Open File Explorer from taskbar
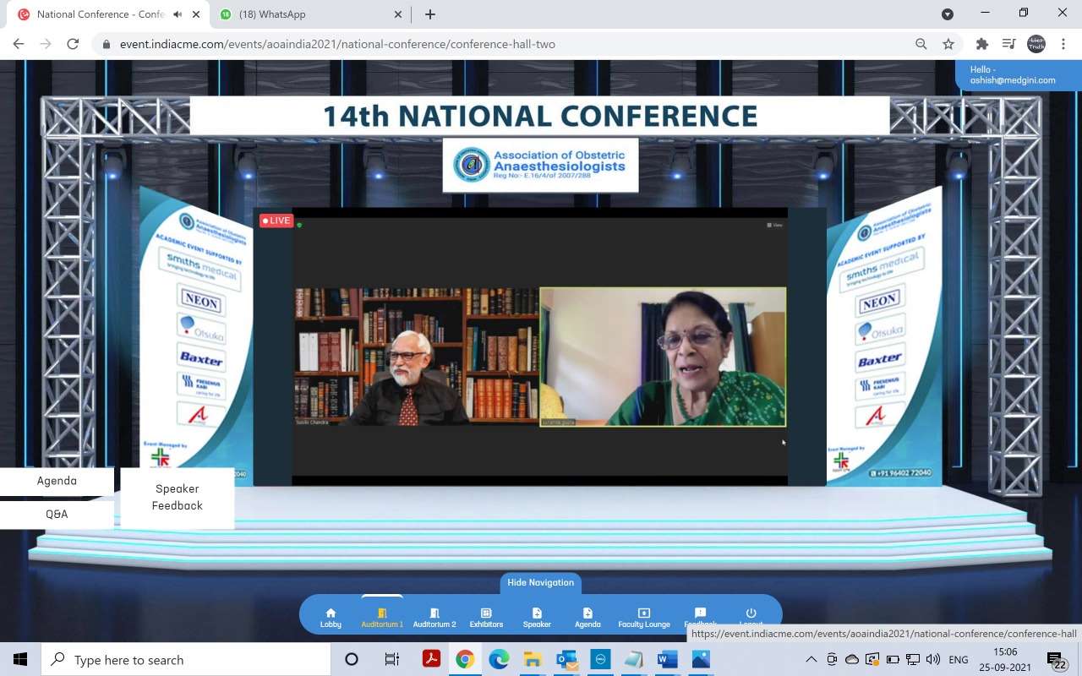Image resolution: width=1082 pixels, height=676 pixels. (533, 660)
